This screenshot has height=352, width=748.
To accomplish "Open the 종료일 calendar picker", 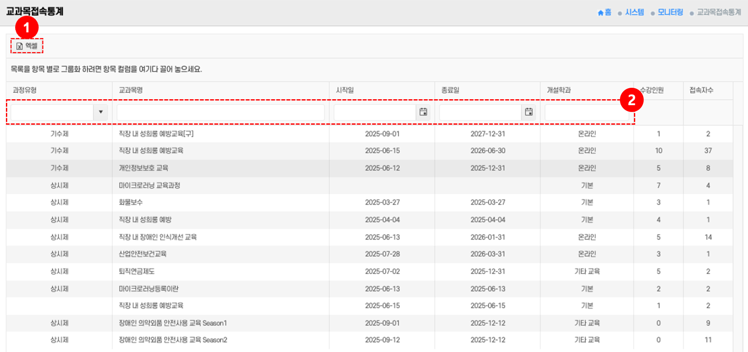I will pos(529,112).
